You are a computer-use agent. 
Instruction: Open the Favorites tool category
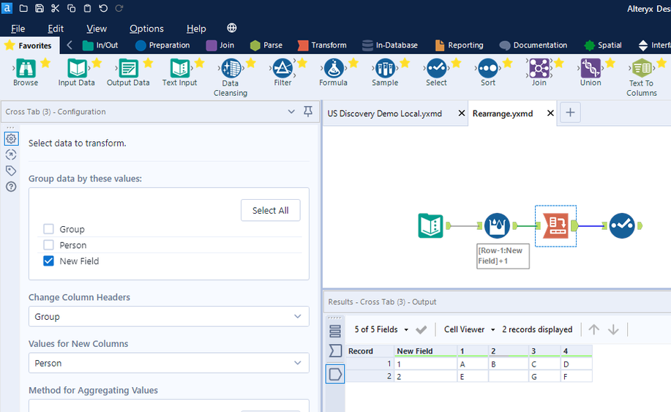[x=29, y=45]
